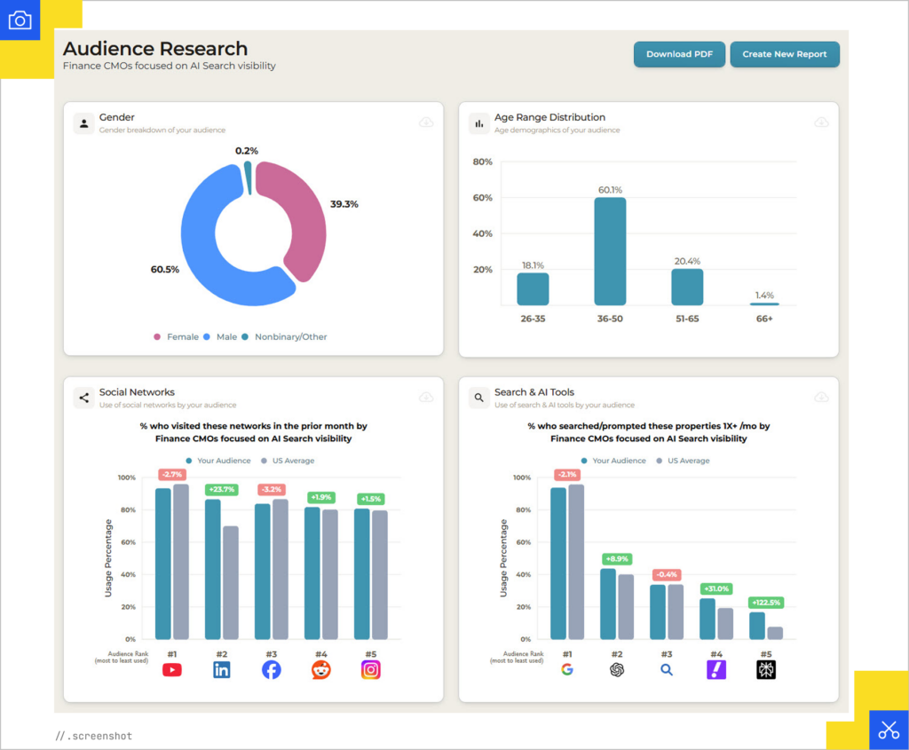Click the 26-35 age bar
909x750 pixels.
pyautogui.click(x=533, y=288)
